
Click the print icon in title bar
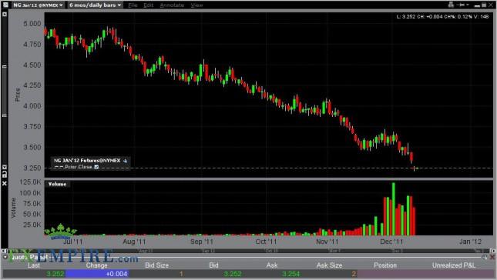[451, 5]
